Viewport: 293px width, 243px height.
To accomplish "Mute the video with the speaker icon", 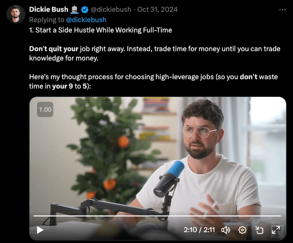I will [225, 230].
